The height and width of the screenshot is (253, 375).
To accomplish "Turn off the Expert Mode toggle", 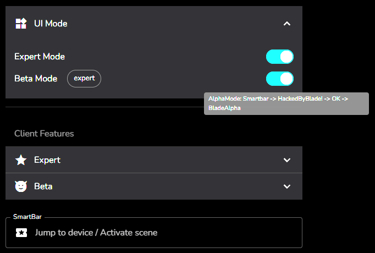I will pyautogui.click(x=280, y=57).
